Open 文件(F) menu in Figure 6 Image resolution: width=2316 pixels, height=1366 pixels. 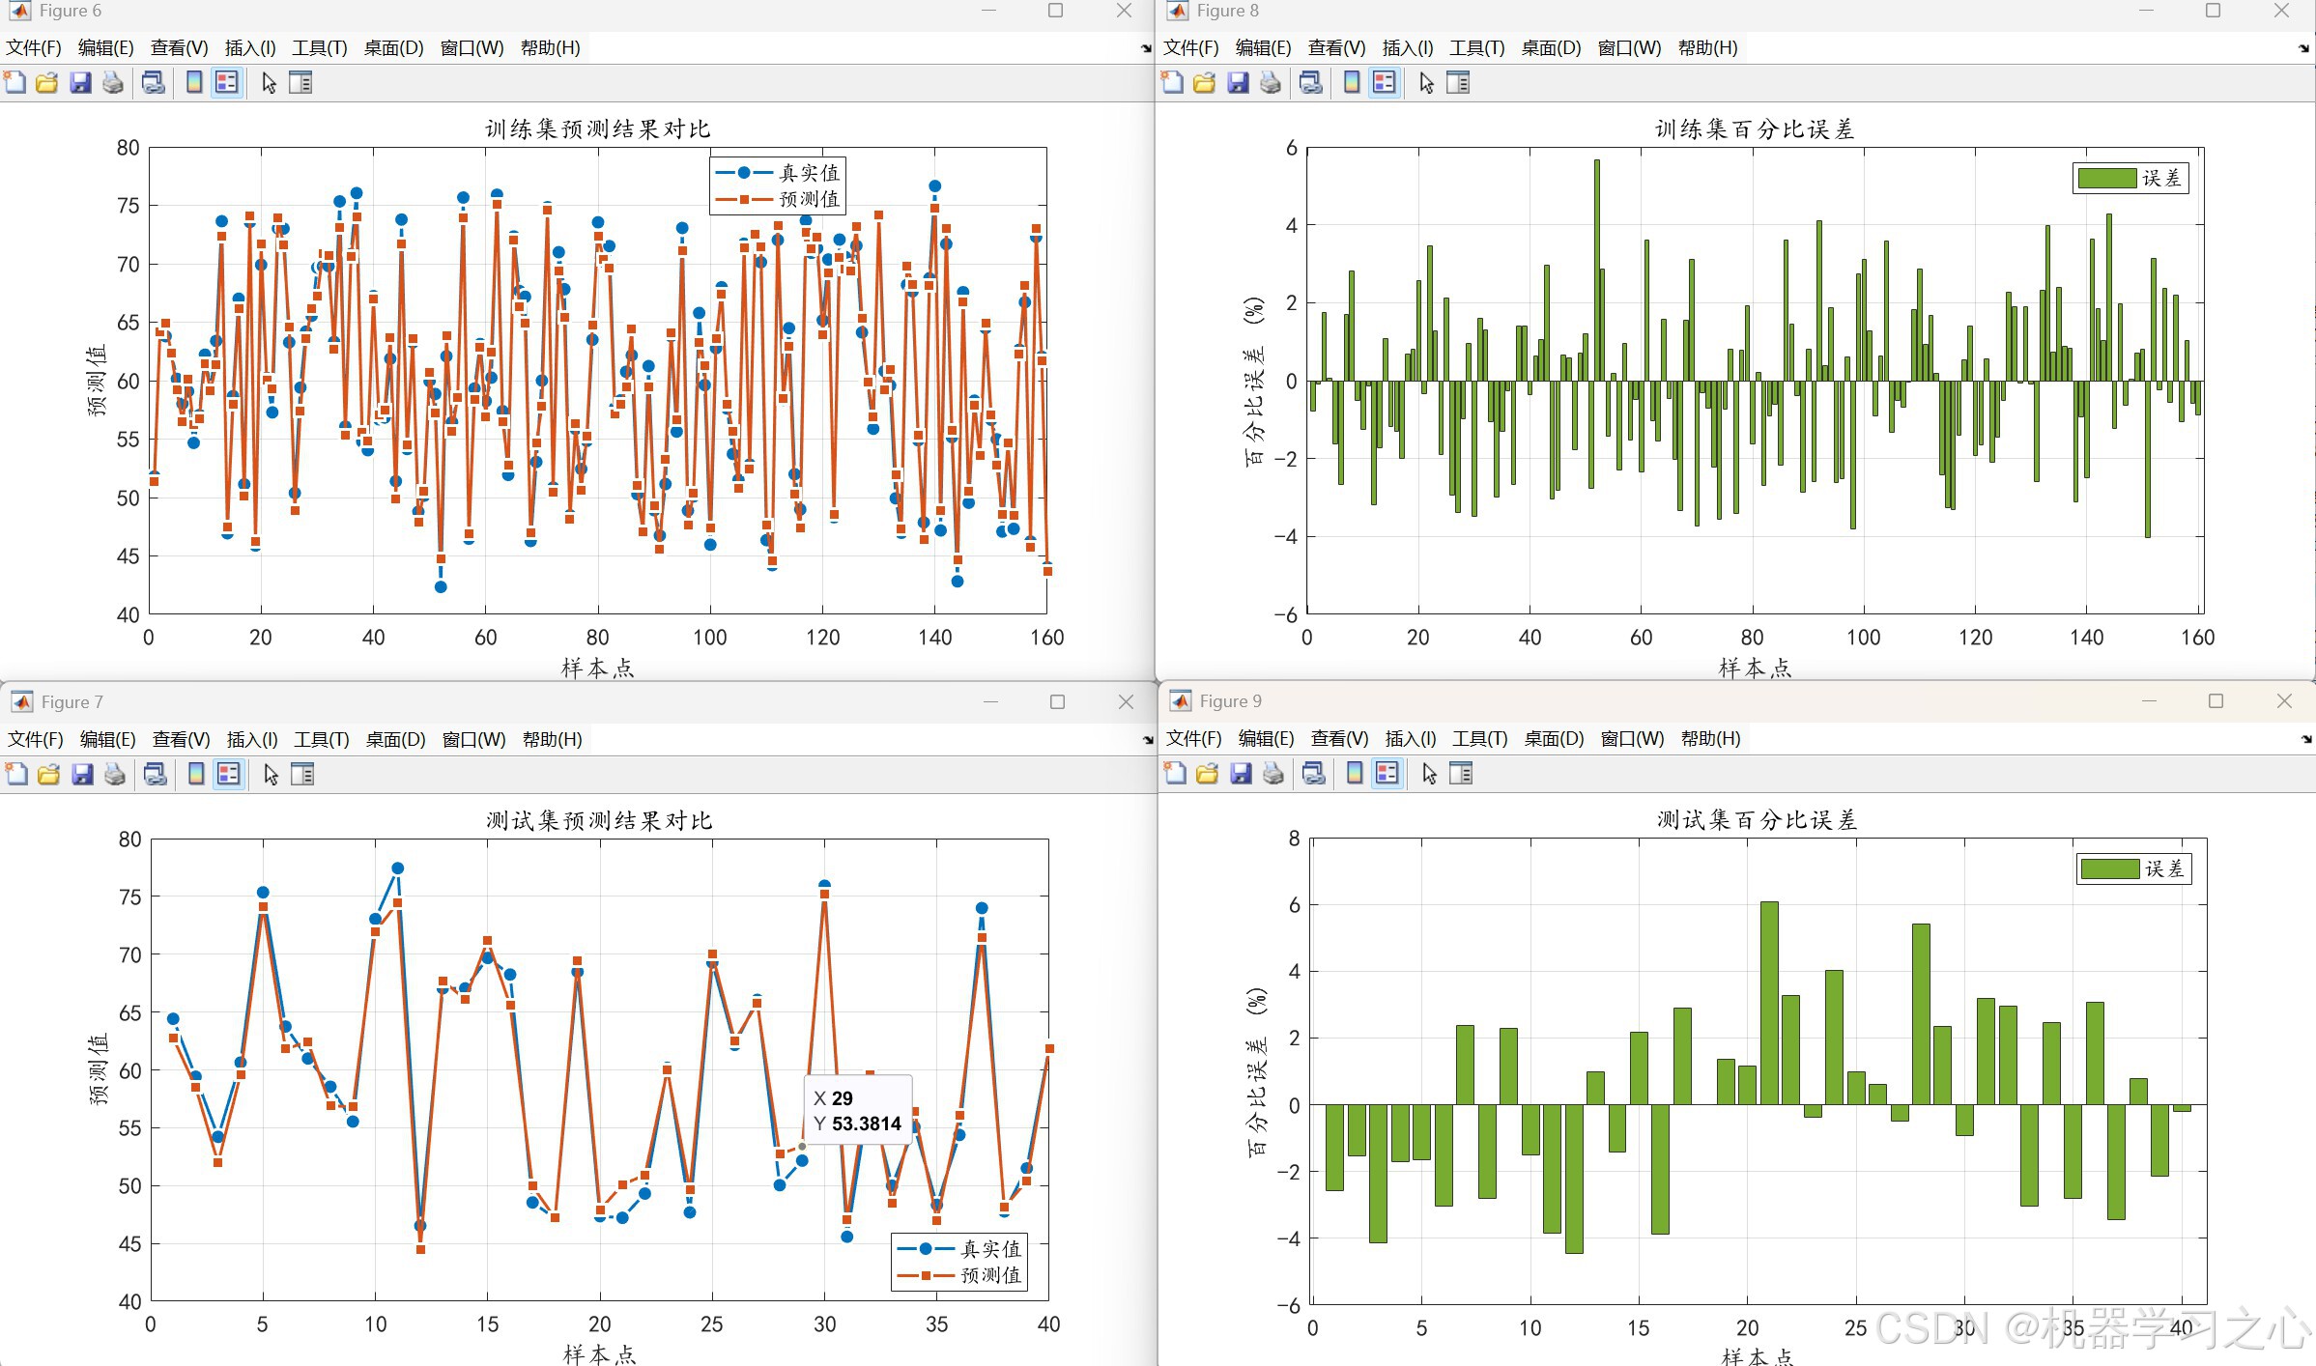pyautogui.click(x=34, y=48)
